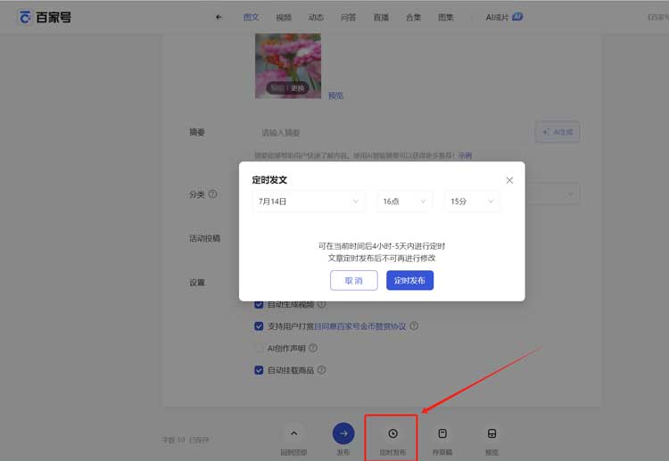Click the 预览 icon in bottom bar
This screenshot has width=669, height=461.
pyautogui.click(x=491, y=433)
